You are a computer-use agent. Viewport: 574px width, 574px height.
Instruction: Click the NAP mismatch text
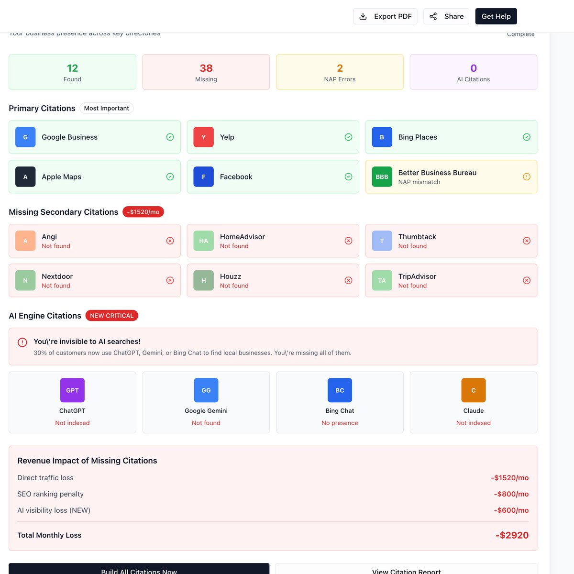[419, 182]
